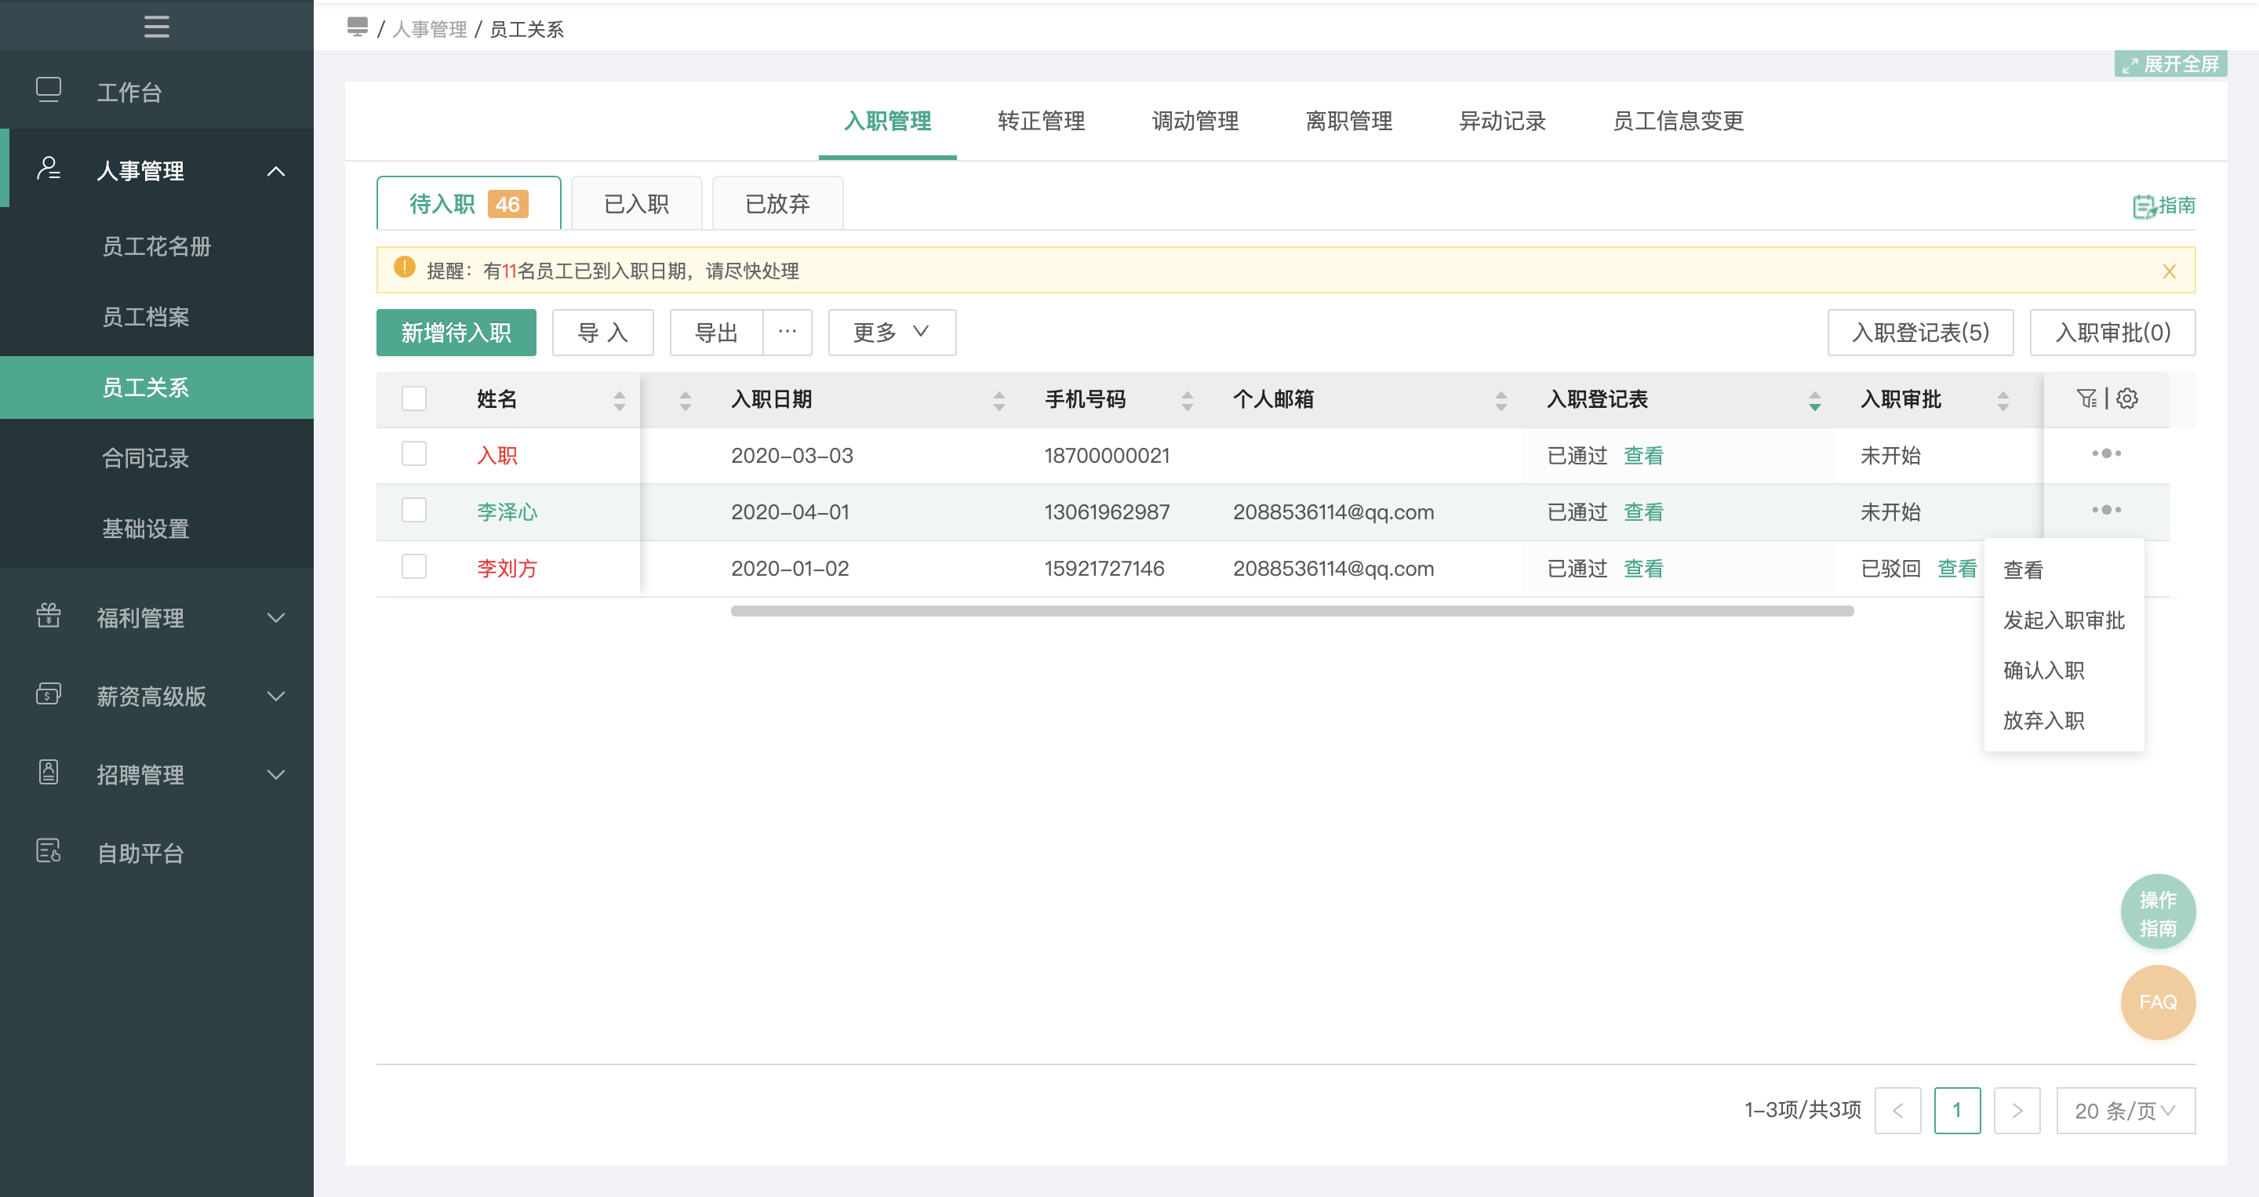Screen dimensions: 2259x1197
Task: Sort by 入职日期 column arrows
Action: [999, 401]
